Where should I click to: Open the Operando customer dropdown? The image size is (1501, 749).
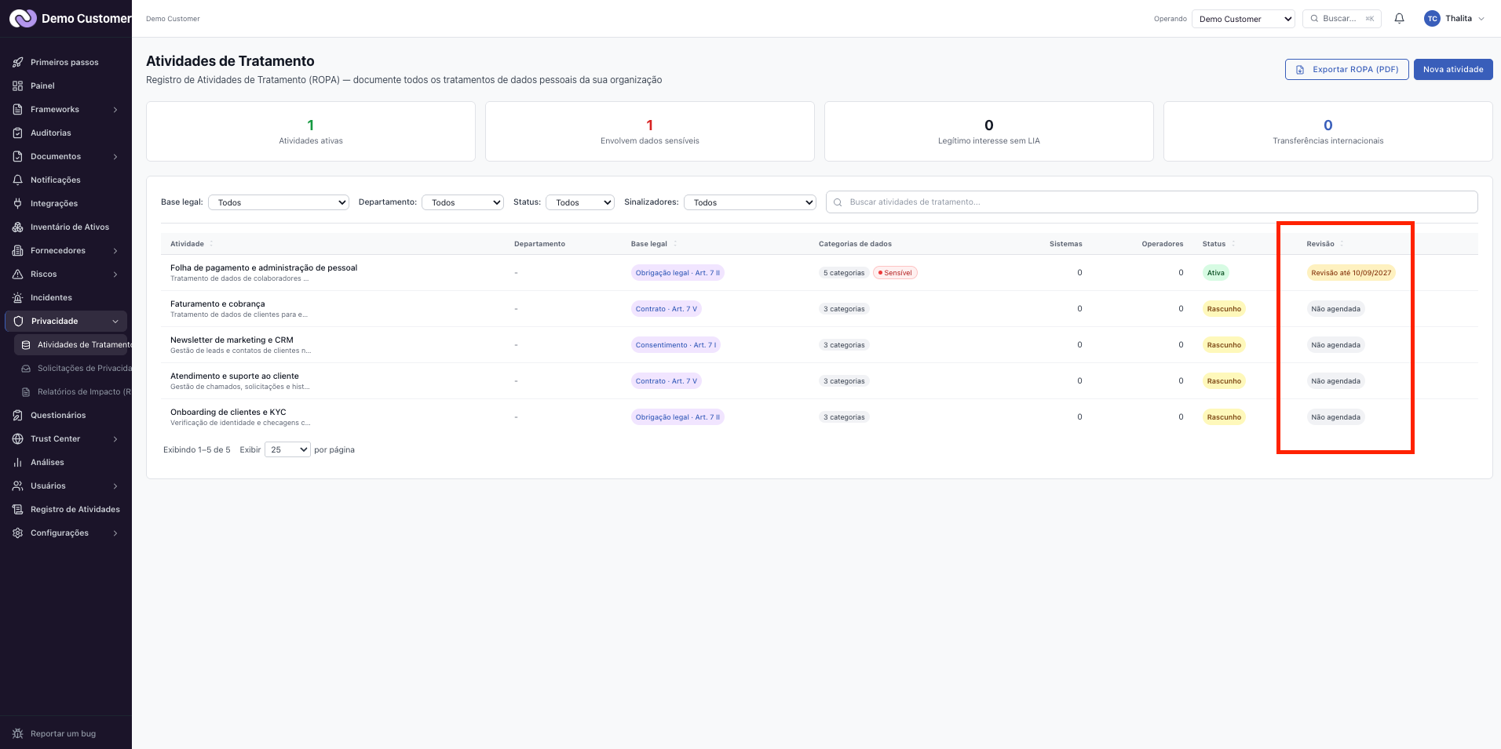click(1244, 19)
